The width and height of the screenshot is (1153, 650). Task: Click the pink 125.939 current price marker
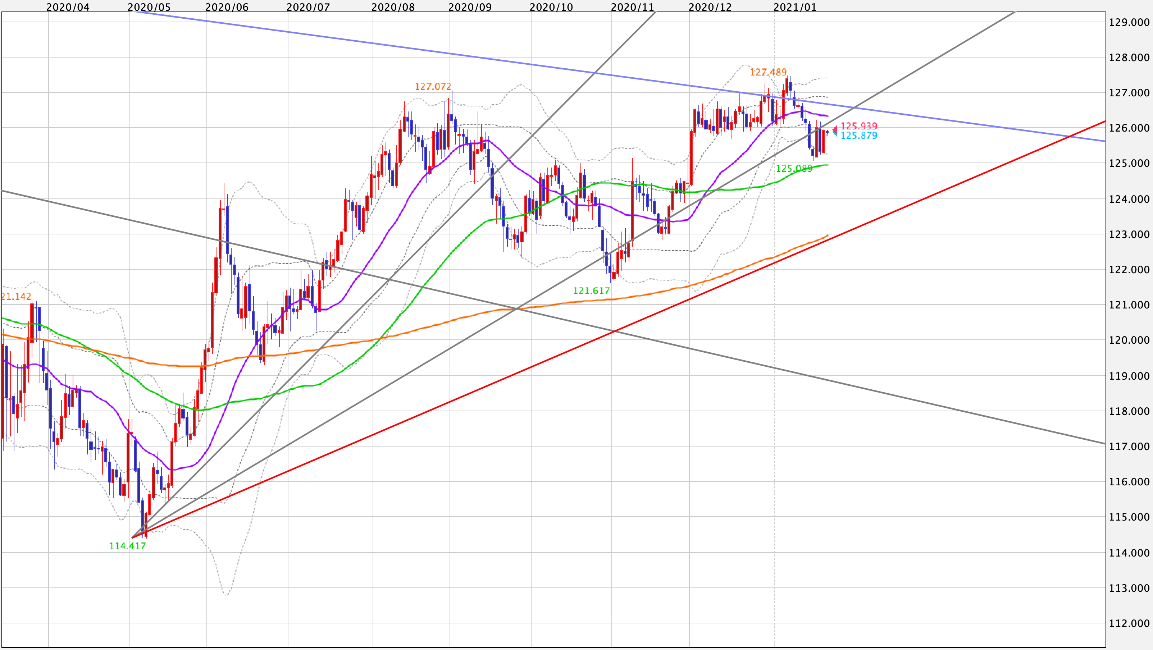click(x=859, y=126)
